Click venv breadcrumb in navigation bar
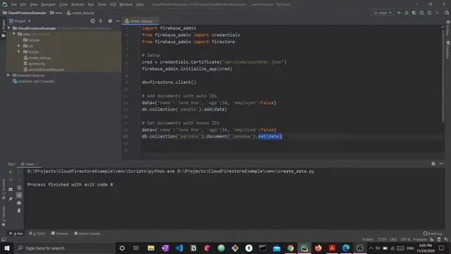Image resolution: width=451 pixels, height=254 pixels. click(x=56, y=13)
